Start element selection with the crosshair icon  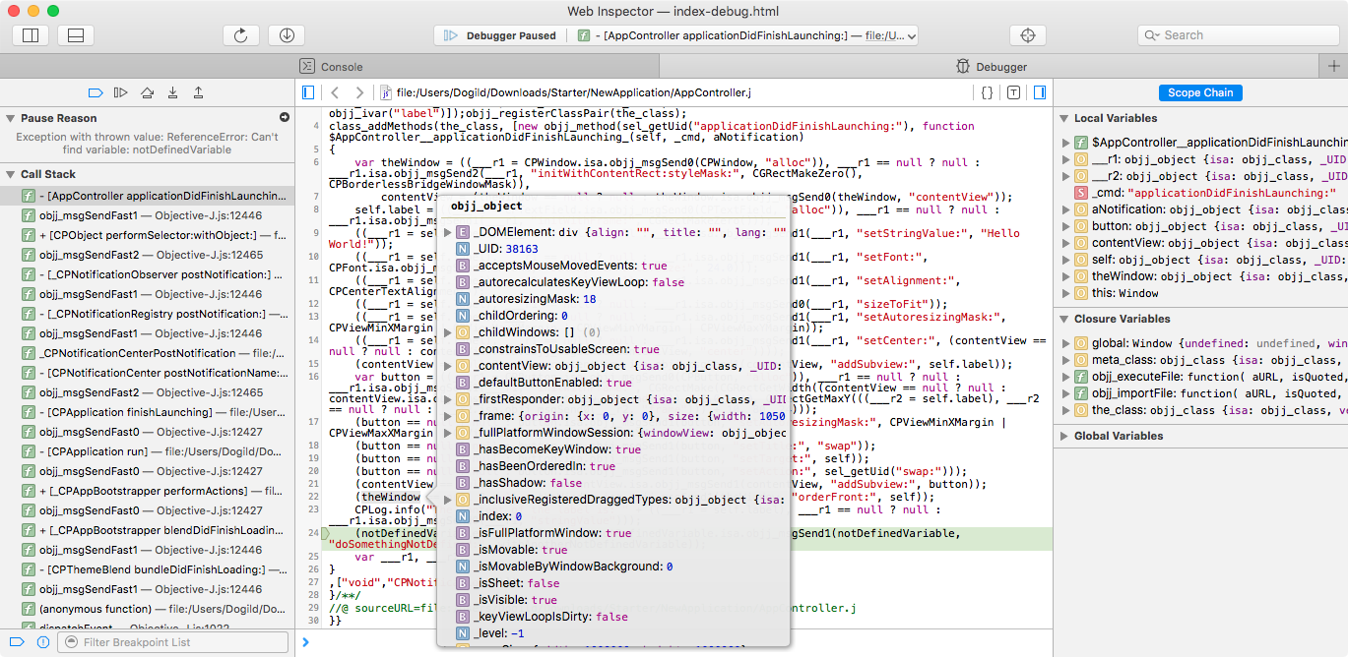click(1028, 35)
